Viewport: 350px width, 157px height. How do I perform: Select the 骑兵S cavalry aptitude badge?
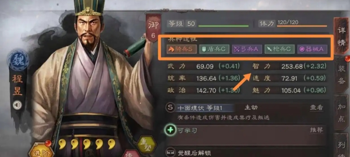(x=181, y=49)
